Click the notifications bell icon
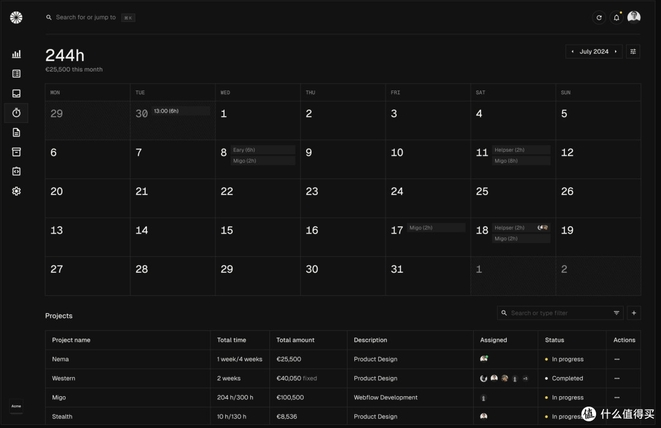Viewport: 661px width, 428px height. click(x=616, y=18)
